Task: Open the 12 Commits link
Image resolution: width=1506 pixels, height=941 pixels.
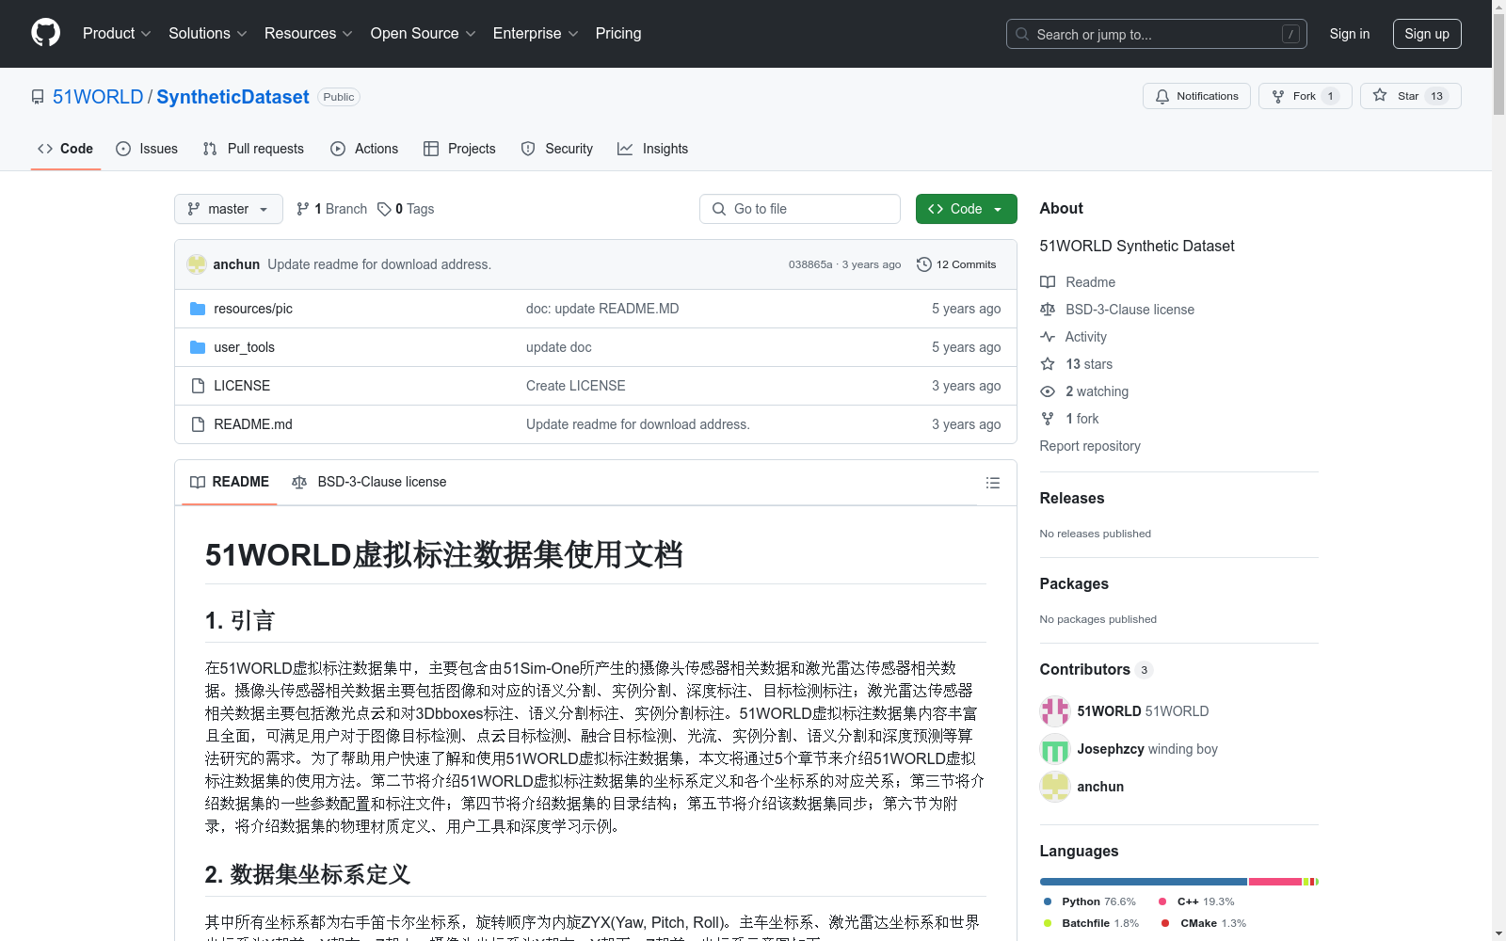Action: [956, 264]
